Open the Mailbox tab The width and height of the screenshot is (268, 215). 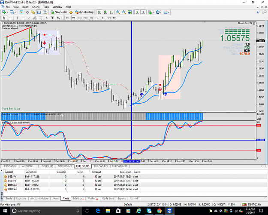click(x=78, y=198)
